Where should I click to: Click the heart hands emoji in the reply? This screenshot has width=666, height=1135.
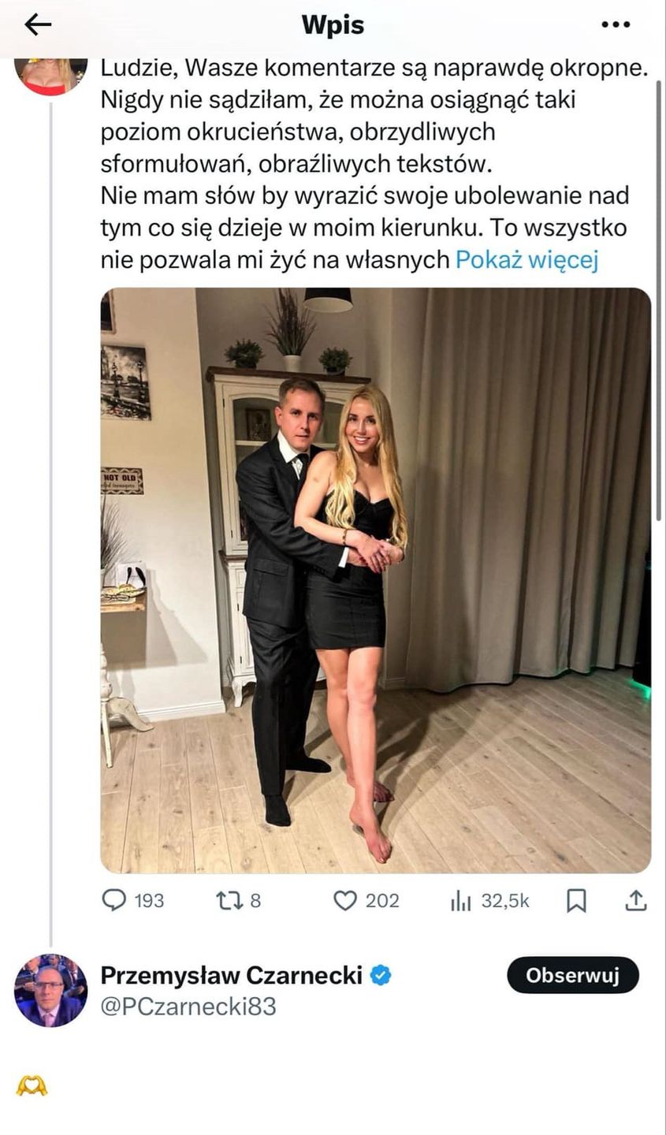(32, 1086)
